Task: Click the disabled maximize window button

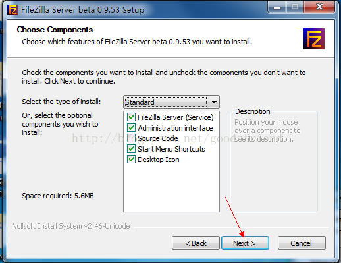Action: click(295, 7)
